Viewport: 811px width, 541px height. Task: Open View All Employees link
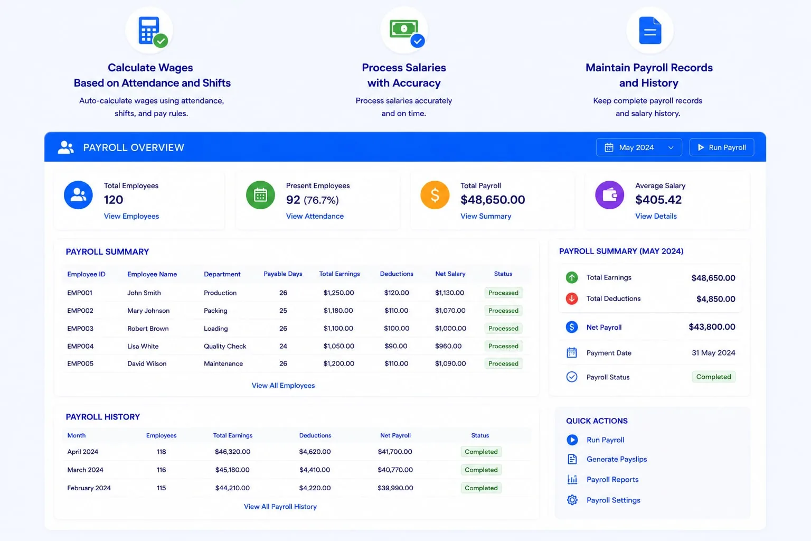(283, 386)
